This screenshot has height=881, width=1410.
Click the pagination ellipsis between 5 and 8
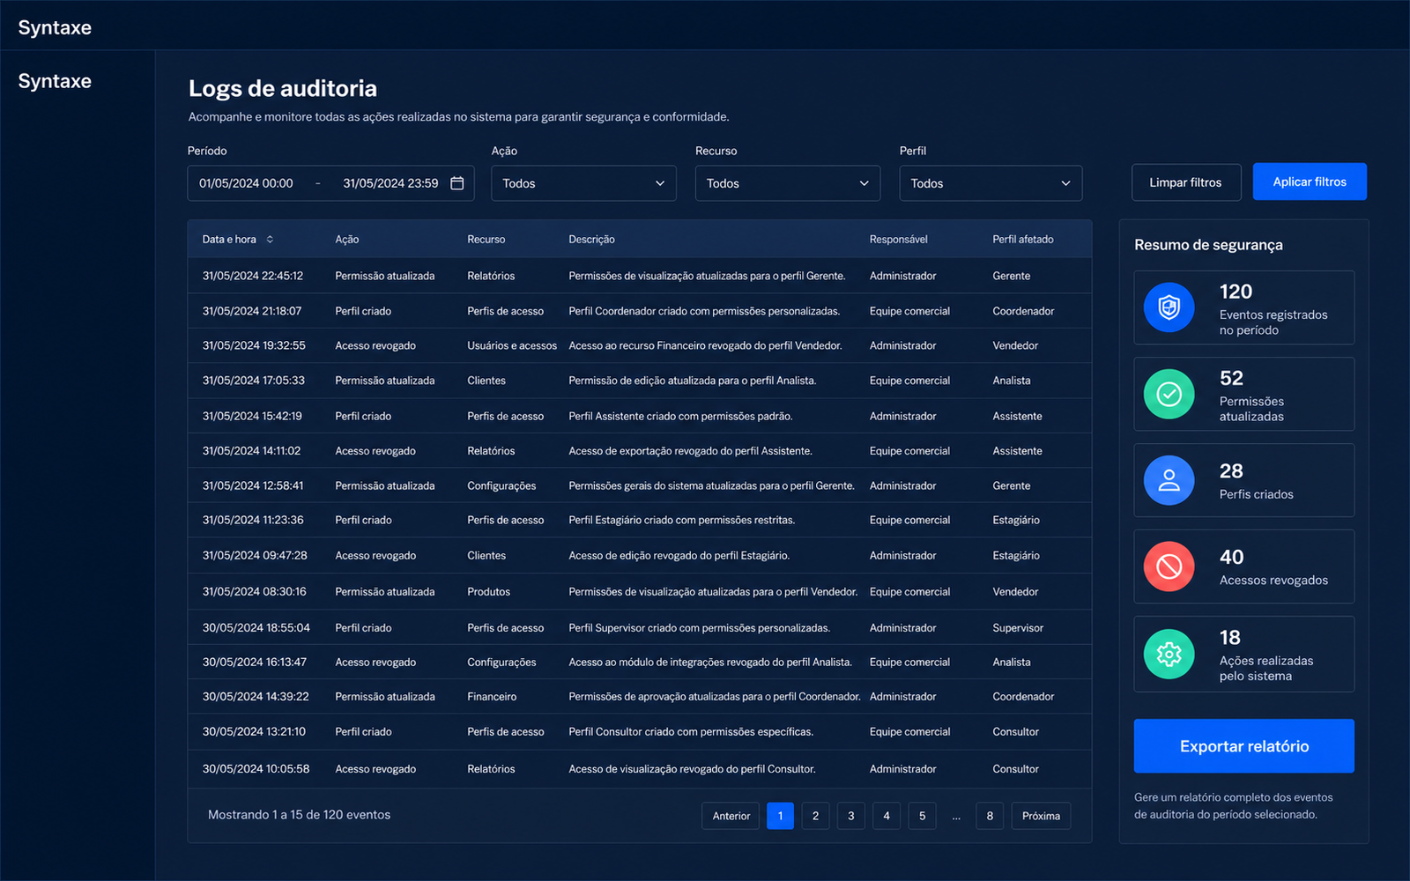[x=956, y=817]
